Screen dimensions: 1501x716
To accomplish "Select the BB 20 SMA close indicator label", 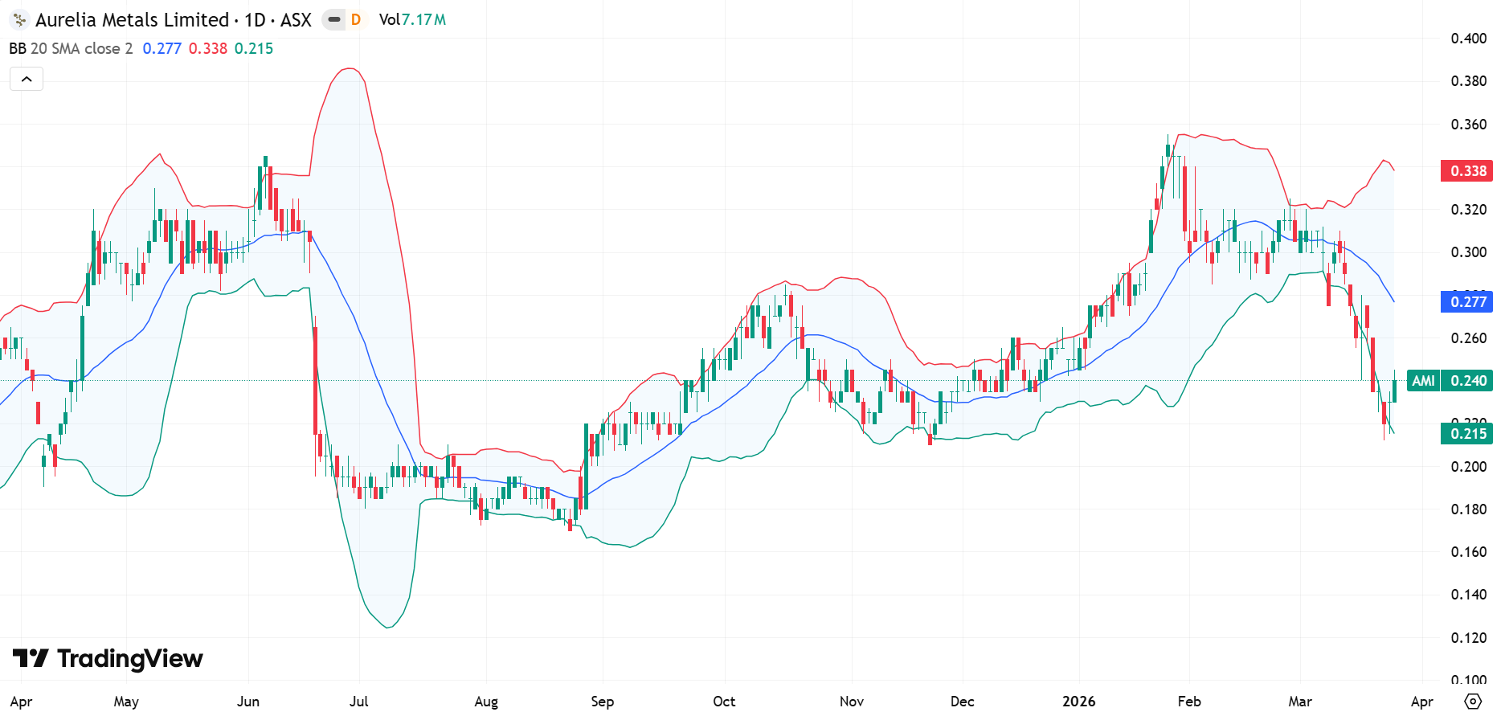I will pyautogui.click(x=71, y=49).
